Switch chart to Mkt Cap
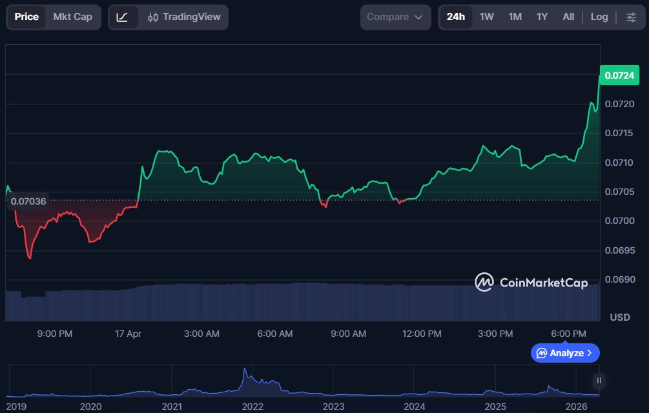This screenshot has height=413, width=649. pos(72,17)
